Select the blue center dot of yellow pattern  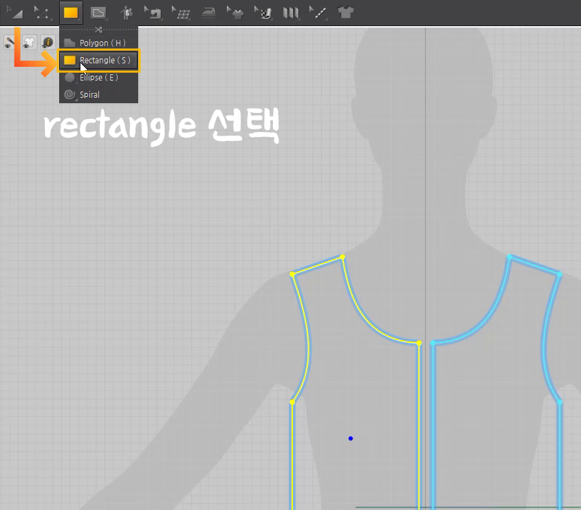[x=351, y=438]
